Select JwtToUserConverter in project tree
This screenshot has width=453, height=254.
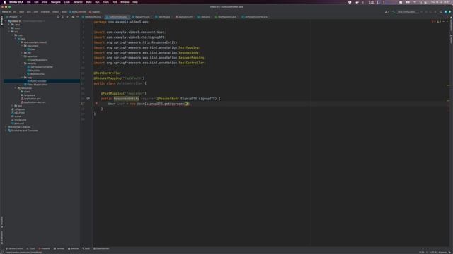[42, 67]
